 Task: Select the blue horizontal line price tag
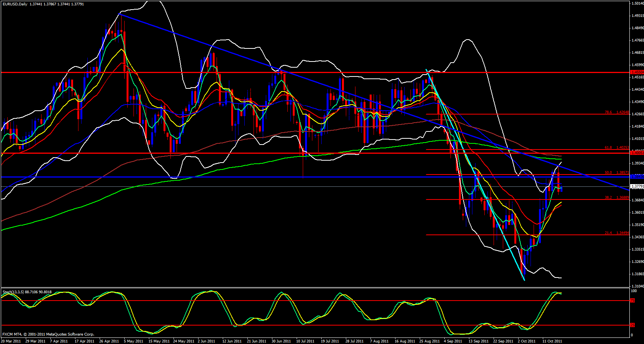click(x=637, y=177)
